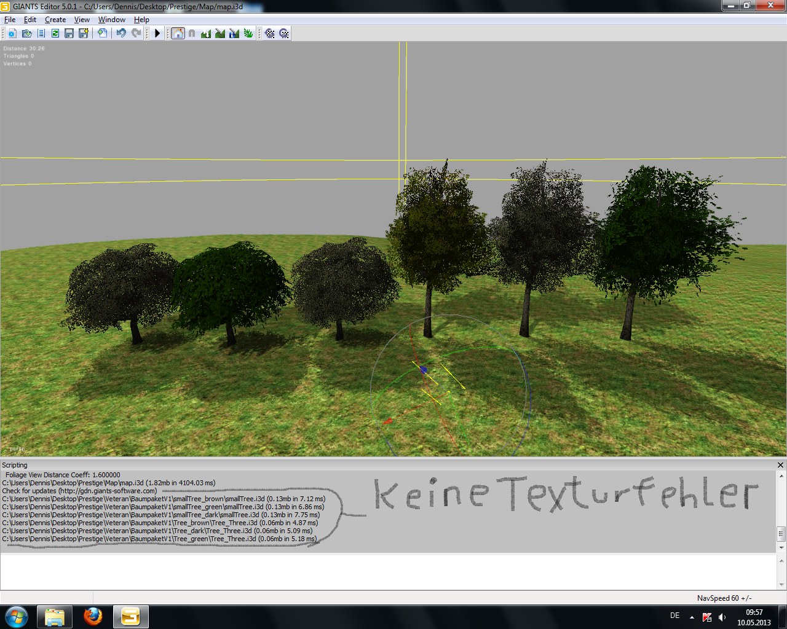Close the Scripting panel with X
This screenshot has height=629, width=787.
[x=781, y=465]
